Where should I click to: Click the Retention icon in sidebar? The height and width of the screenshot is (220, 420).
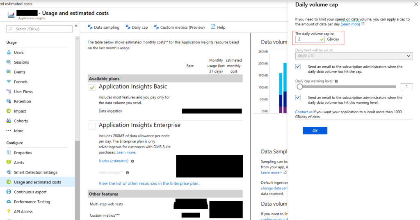(x=9, y=101)
